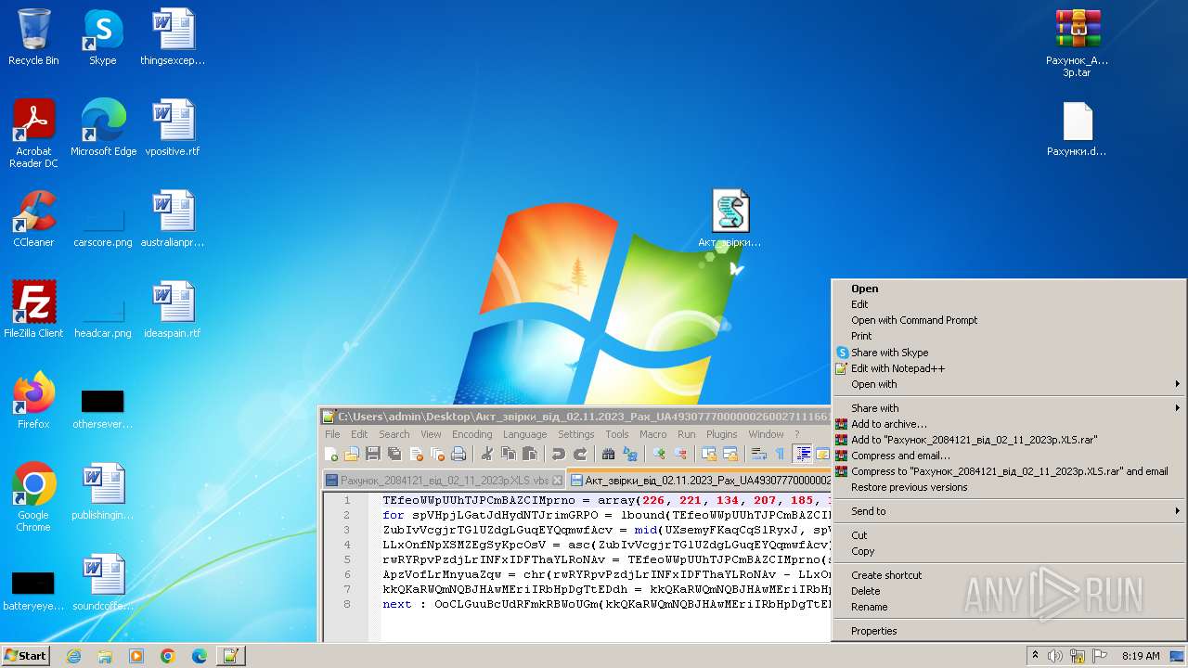Open Internet Explorer from the taskbar

[x=73, y=656]
